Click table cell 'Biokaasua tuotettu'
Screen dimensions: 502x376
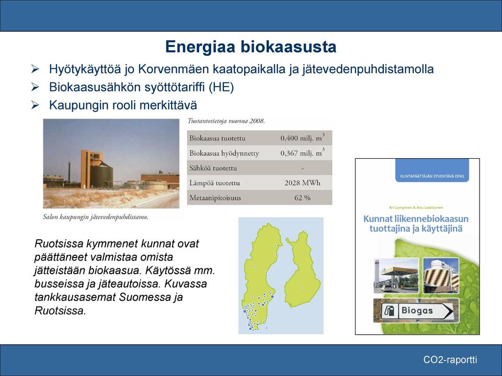pos(218,138)
